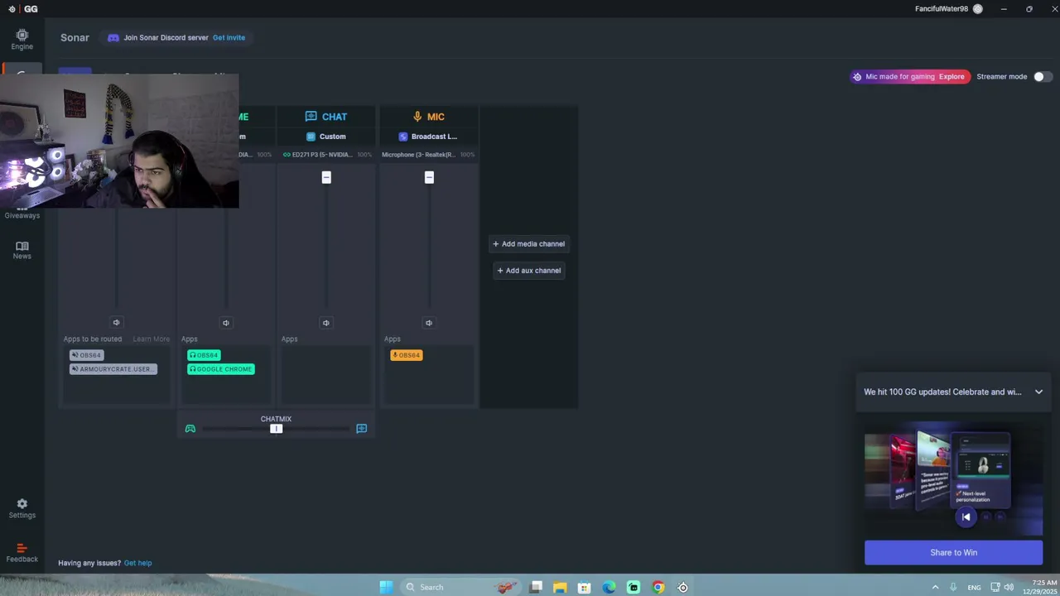Click the MIC volume slider handle
This screenshot has width=1060, height=596.
[x=429, y=177]
